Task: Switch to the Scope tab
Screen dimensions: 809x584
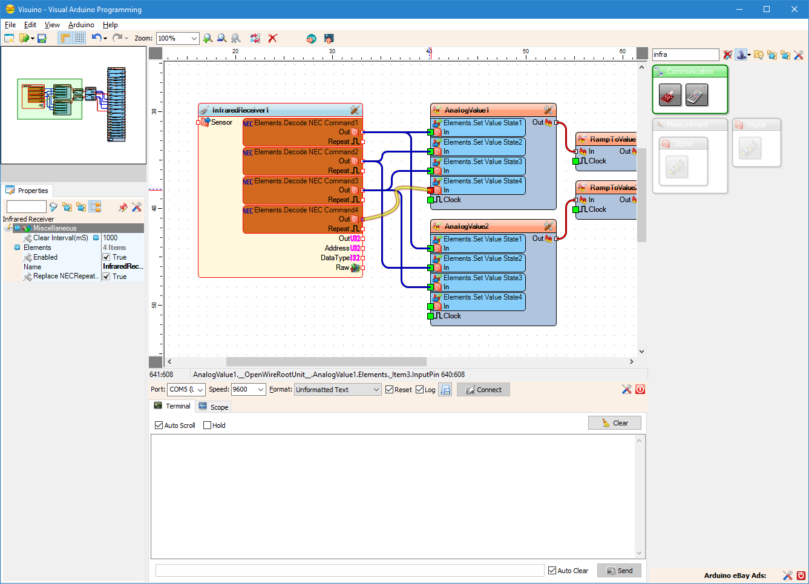Action: coord(214,407)
